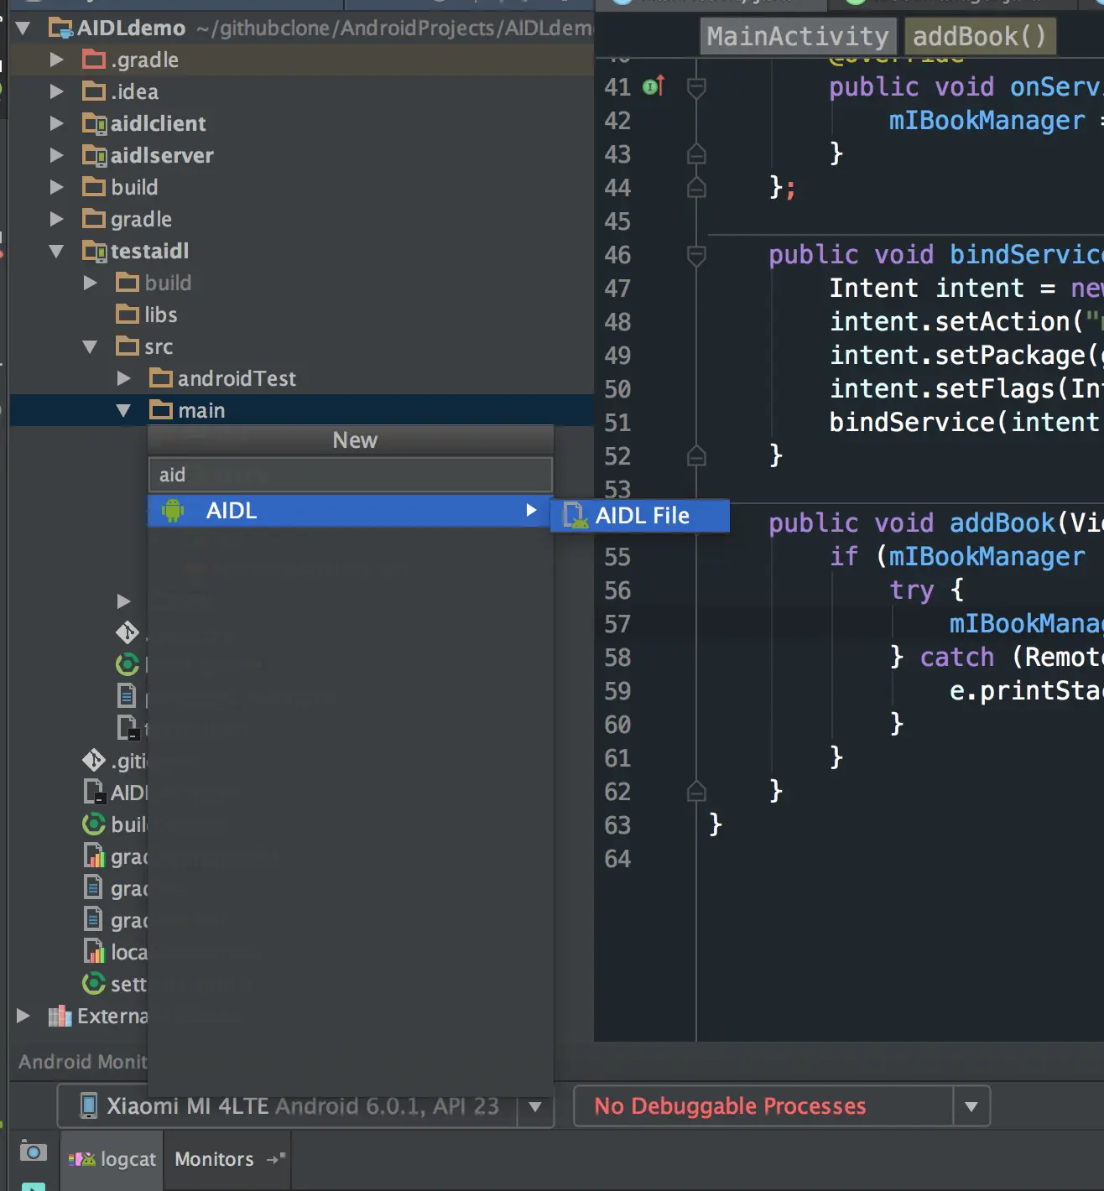
Task: Open the Xiaomi MI 4LTE device dropdown
Action: tap(535, 1107)
